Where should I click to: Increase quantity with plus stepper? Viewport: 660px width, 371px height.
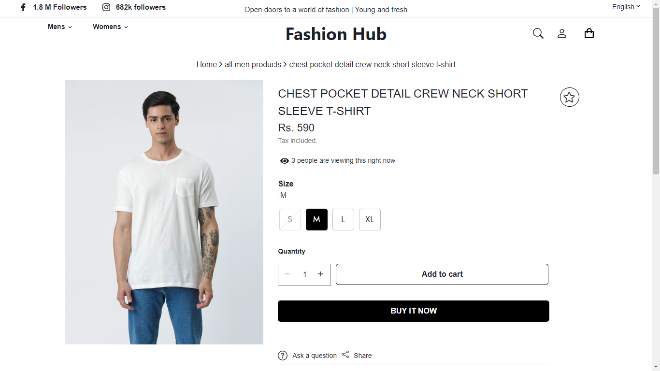pos(320,274)
